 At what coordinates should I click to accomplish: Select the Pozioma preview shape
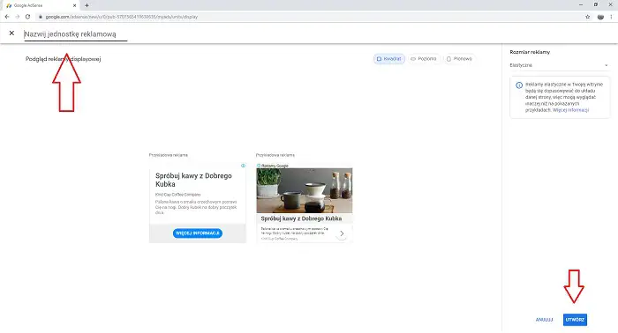tap(424, 59)
